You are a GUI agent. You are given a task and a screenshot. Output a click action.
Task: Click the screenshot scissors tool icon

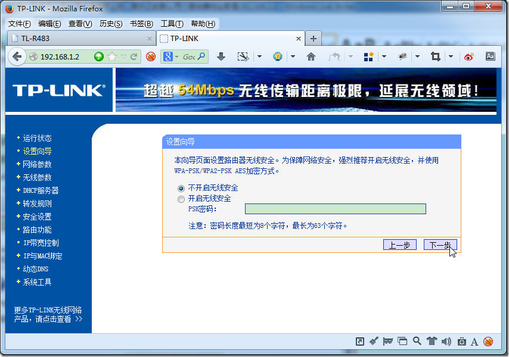click(x=243, y=57)
